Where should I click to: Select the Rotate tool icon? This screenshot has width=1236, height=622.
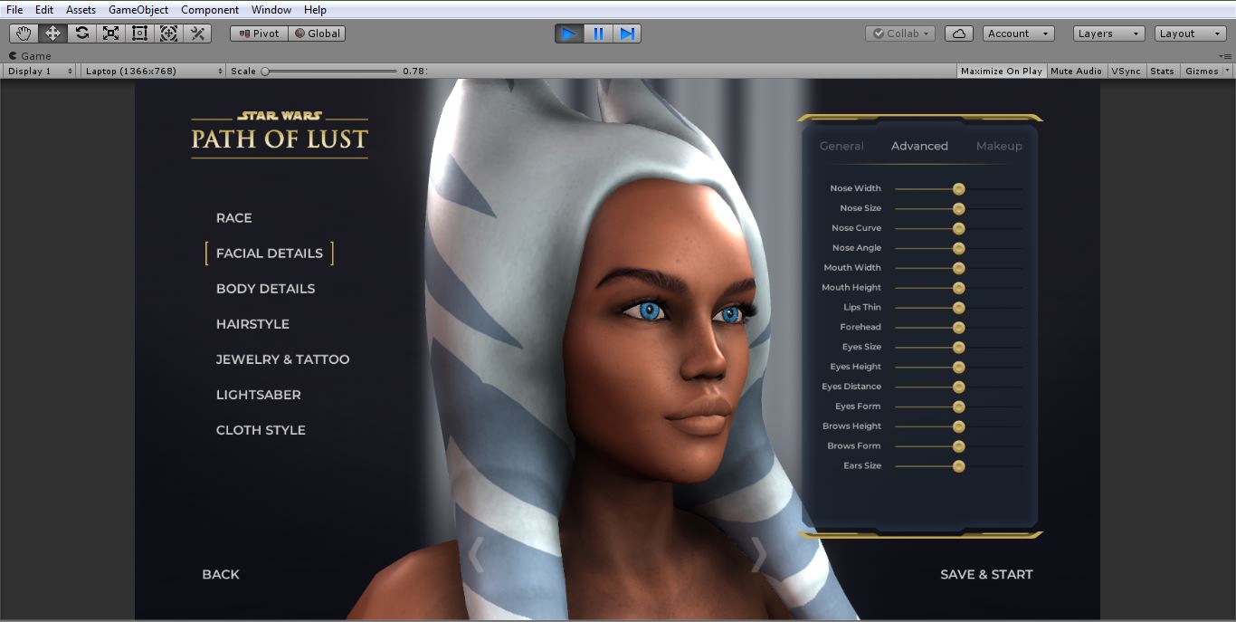81,33
